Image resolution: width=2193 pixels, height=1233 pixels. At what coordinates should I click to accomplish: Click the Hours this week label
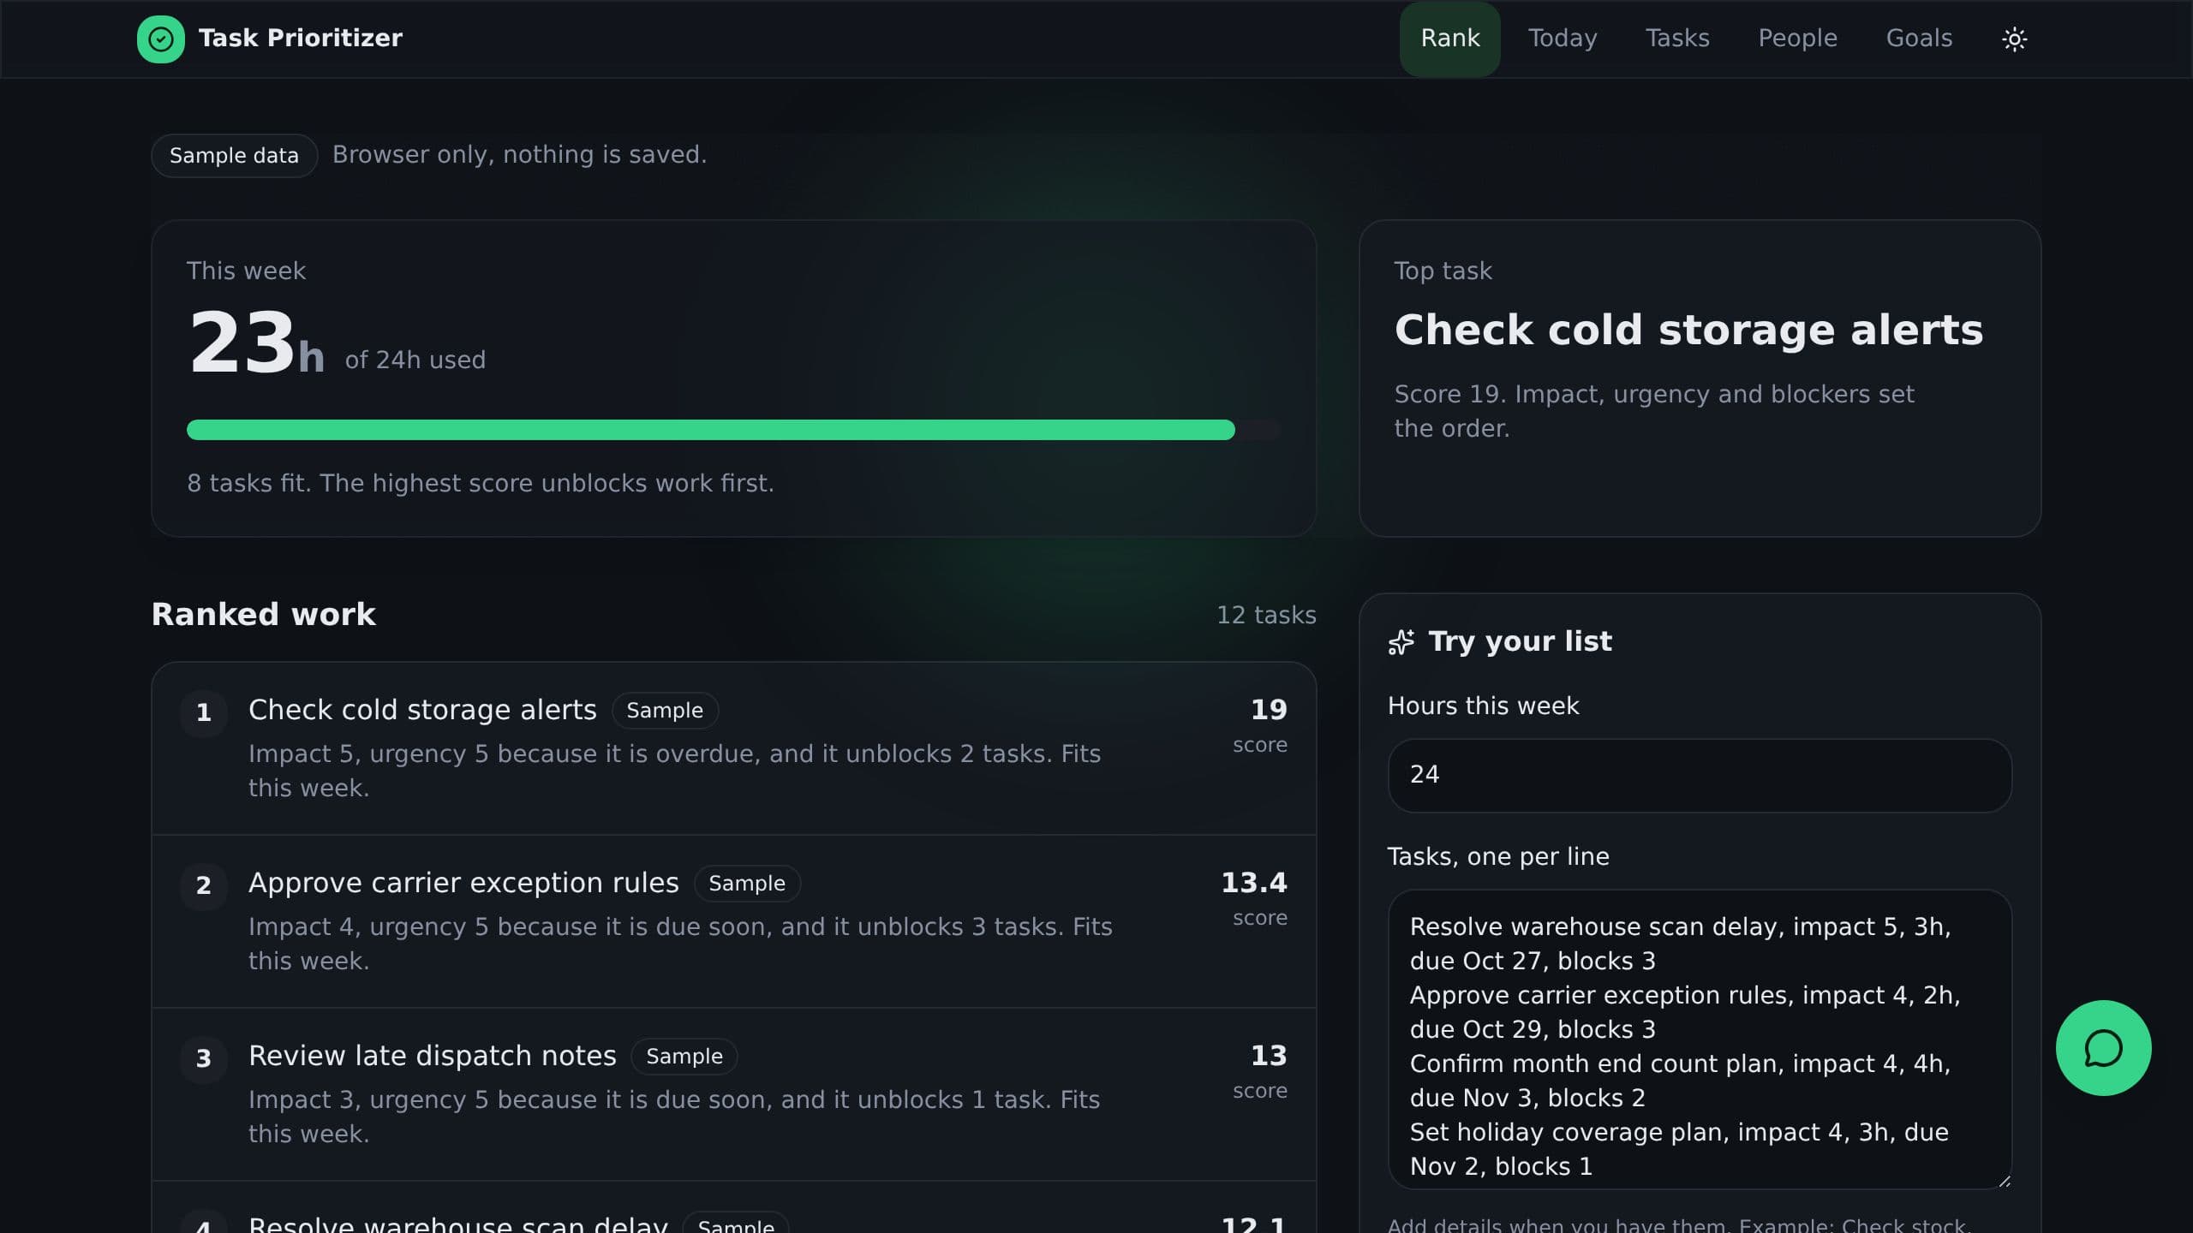(1483, 706)
